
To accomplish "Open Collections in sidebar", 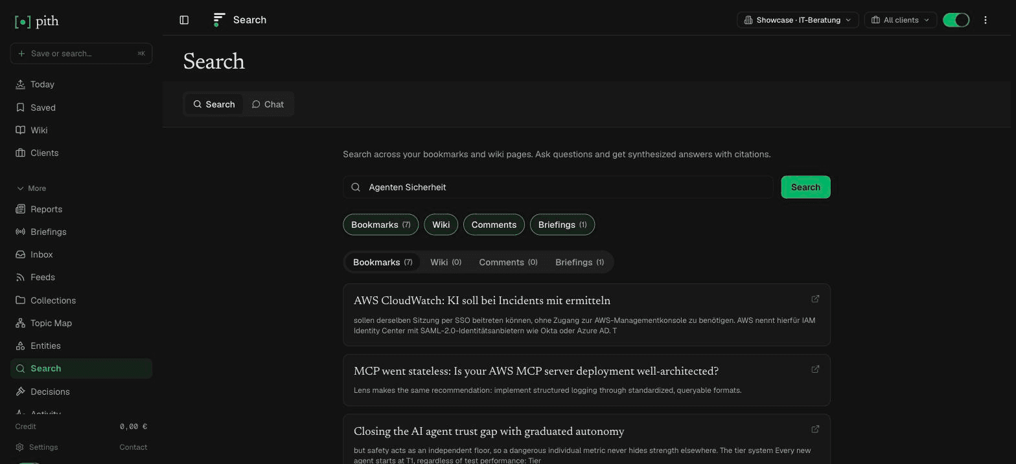I will tap(81, 300).
